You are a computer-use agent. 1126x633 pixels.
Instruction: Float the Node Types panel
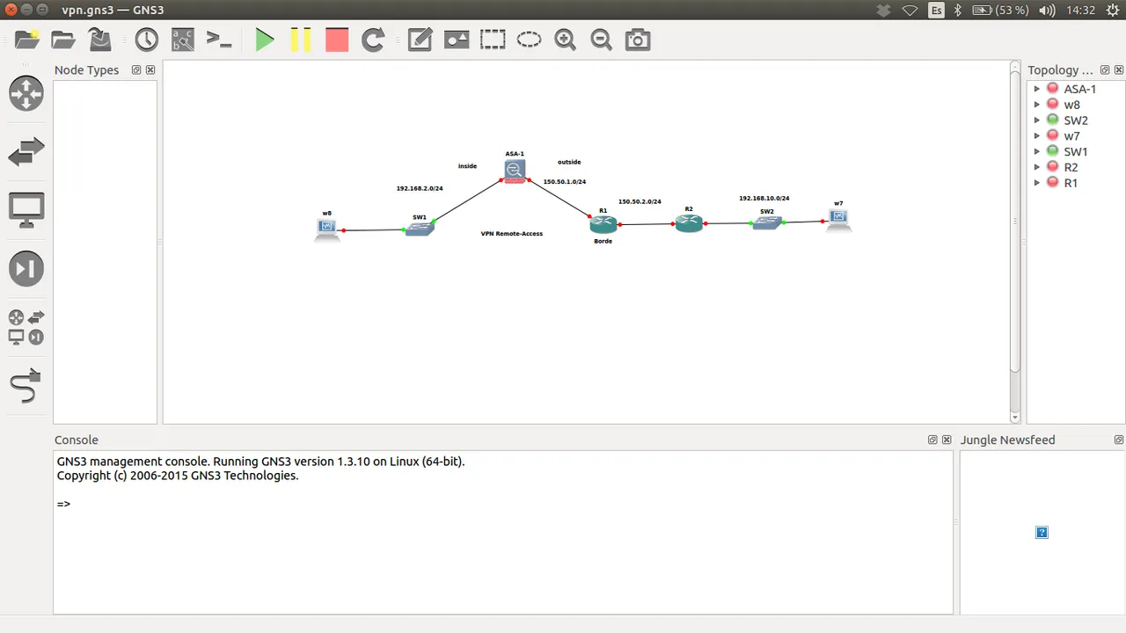tap(136, 70)
